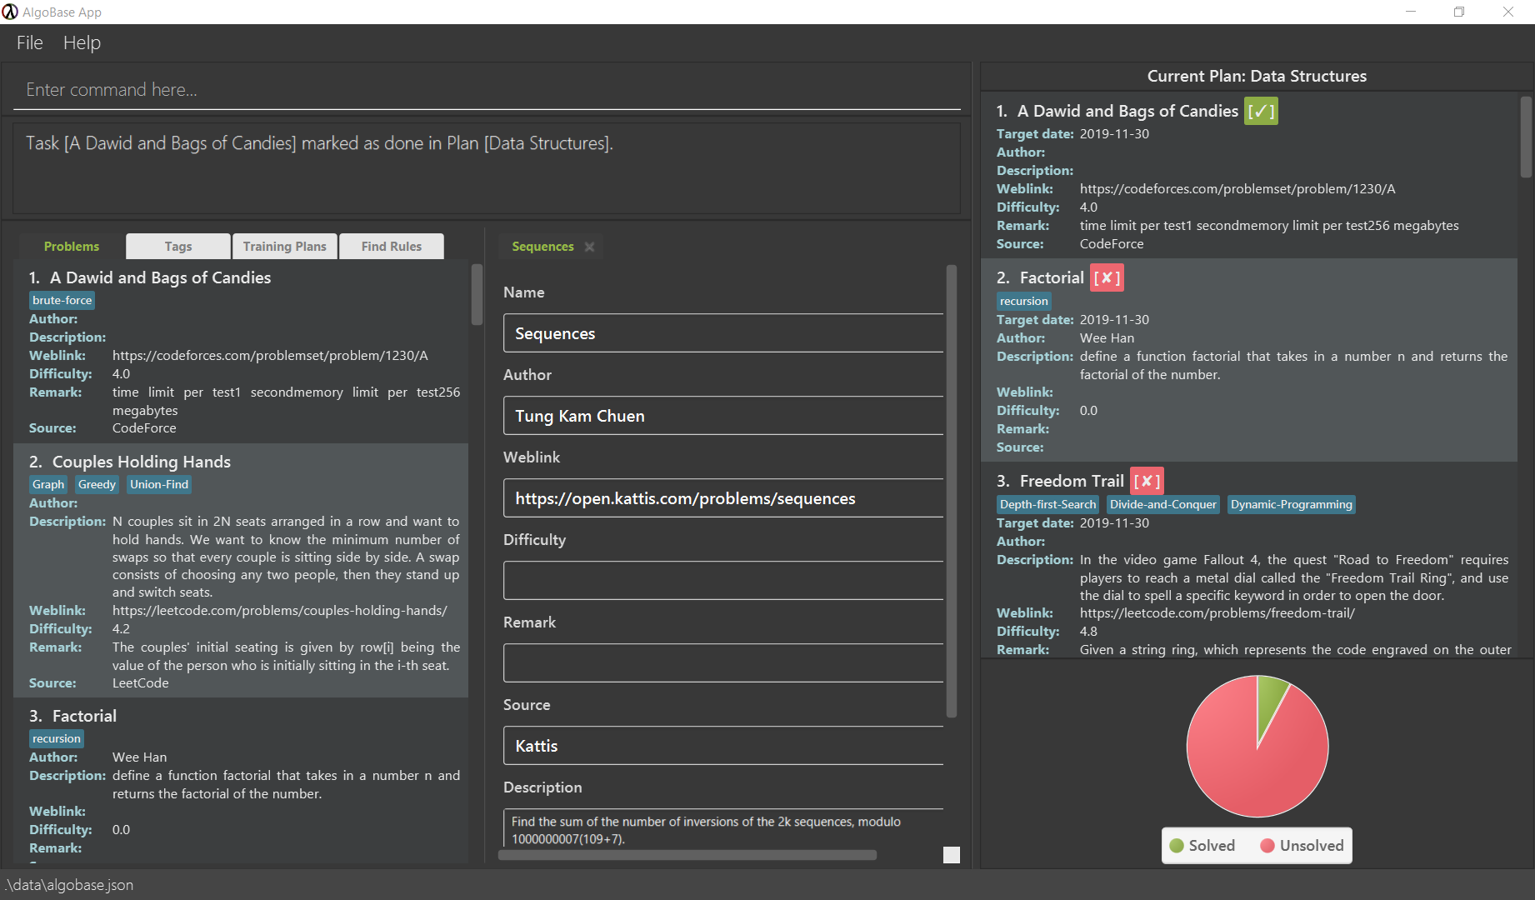The height and width of the screenshot is (900, 1535).
Task: Click the Dynamic-Programming tag
Action: coord(1292,504)
